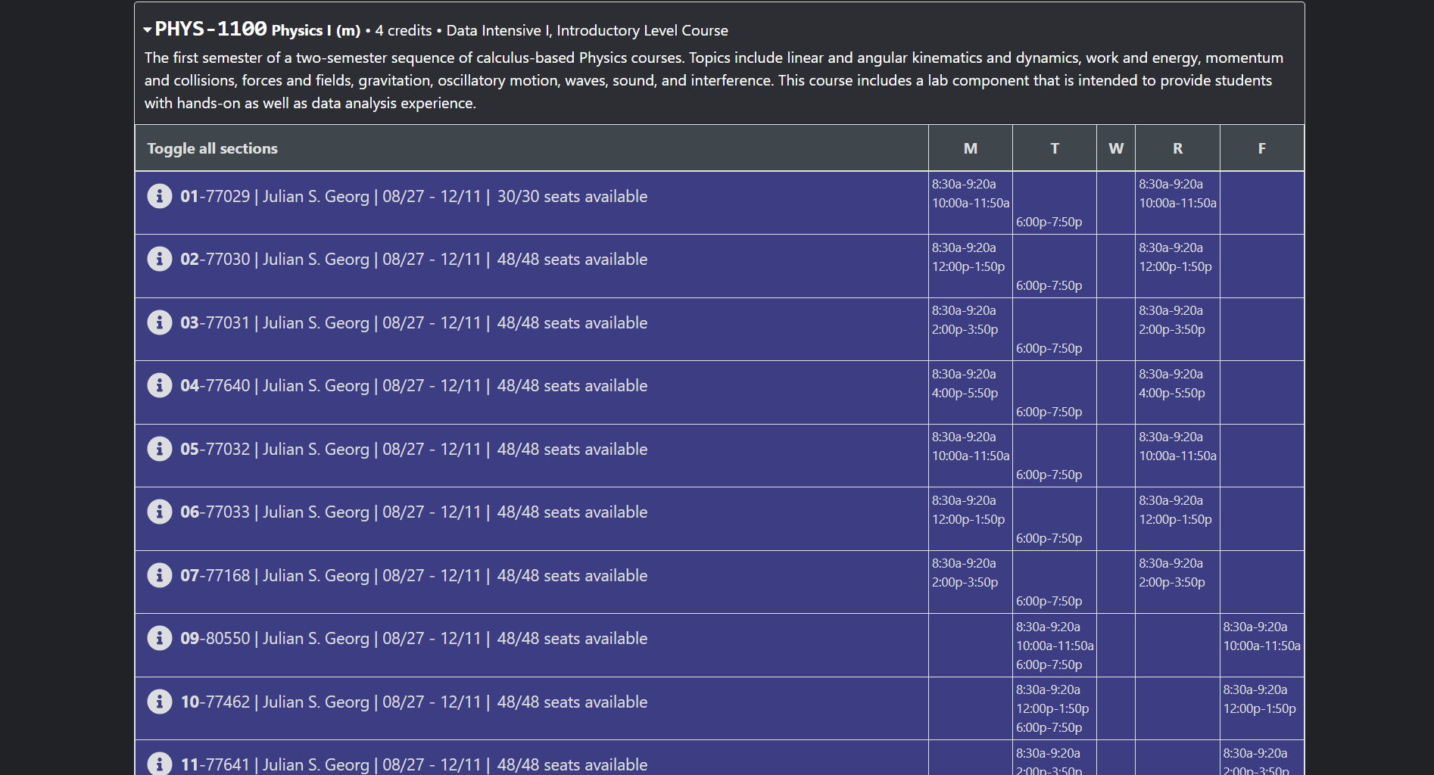Click Friday 10:00a-11:50a in section 09
Screen dimensions: 1434x775
[x=1262, y=646]
